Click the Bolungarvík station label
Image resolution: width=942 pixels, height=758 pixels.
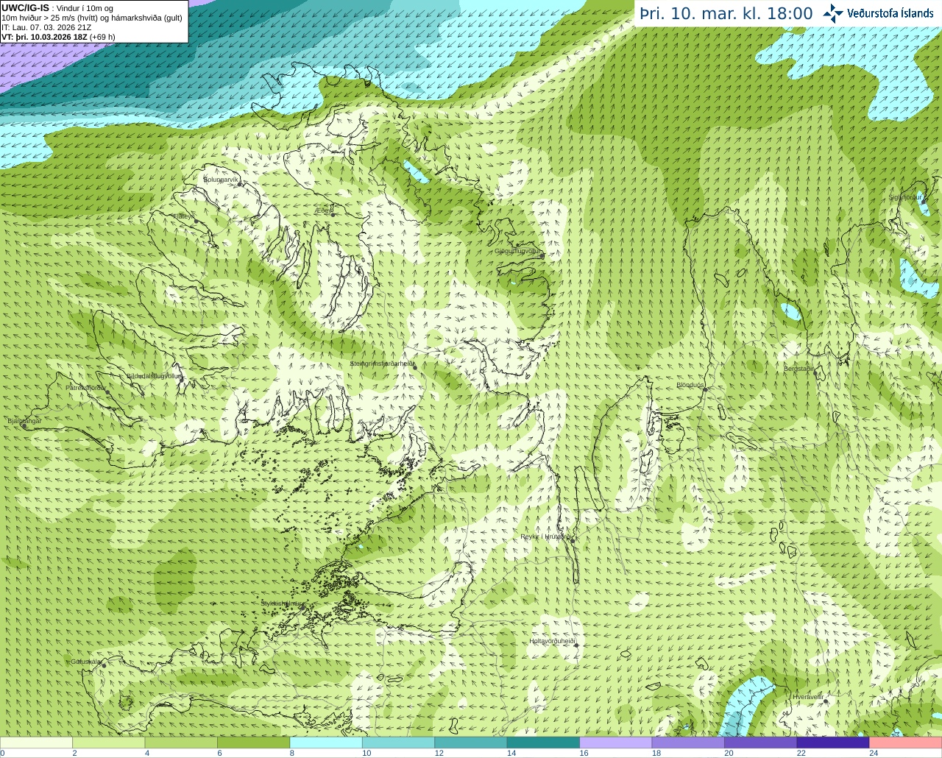click(221, 180)
